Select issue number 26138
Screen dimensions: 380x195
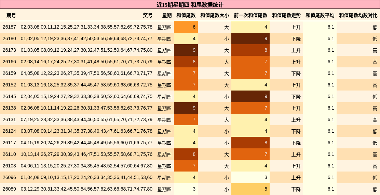tap(9, 108)
